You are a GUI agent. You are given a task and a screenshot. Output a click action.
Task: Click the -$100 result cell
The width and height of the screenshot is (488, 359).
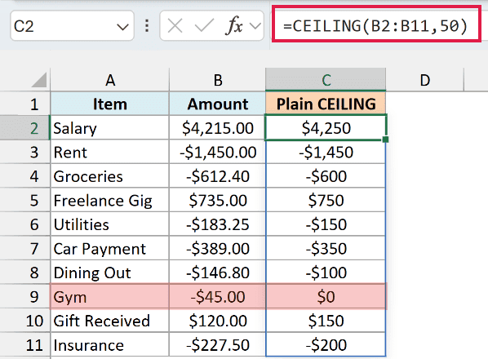tap(326, 273)
